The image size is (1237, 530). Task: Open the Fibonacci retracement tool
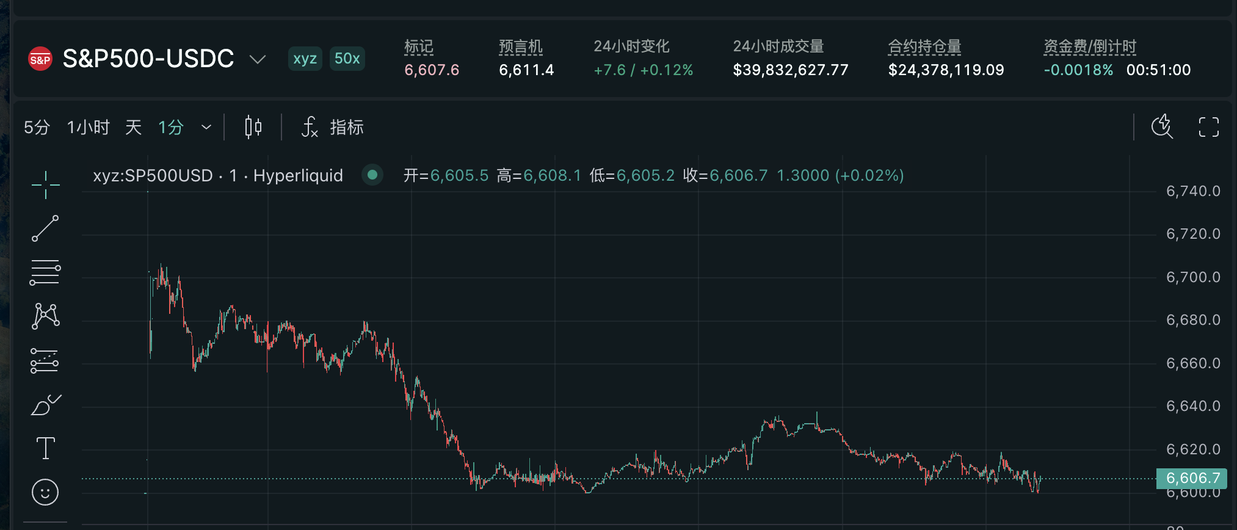tap(45, 272)
